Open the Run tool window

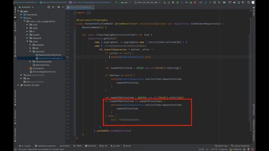pyautogui.click(x=116, y=146)
